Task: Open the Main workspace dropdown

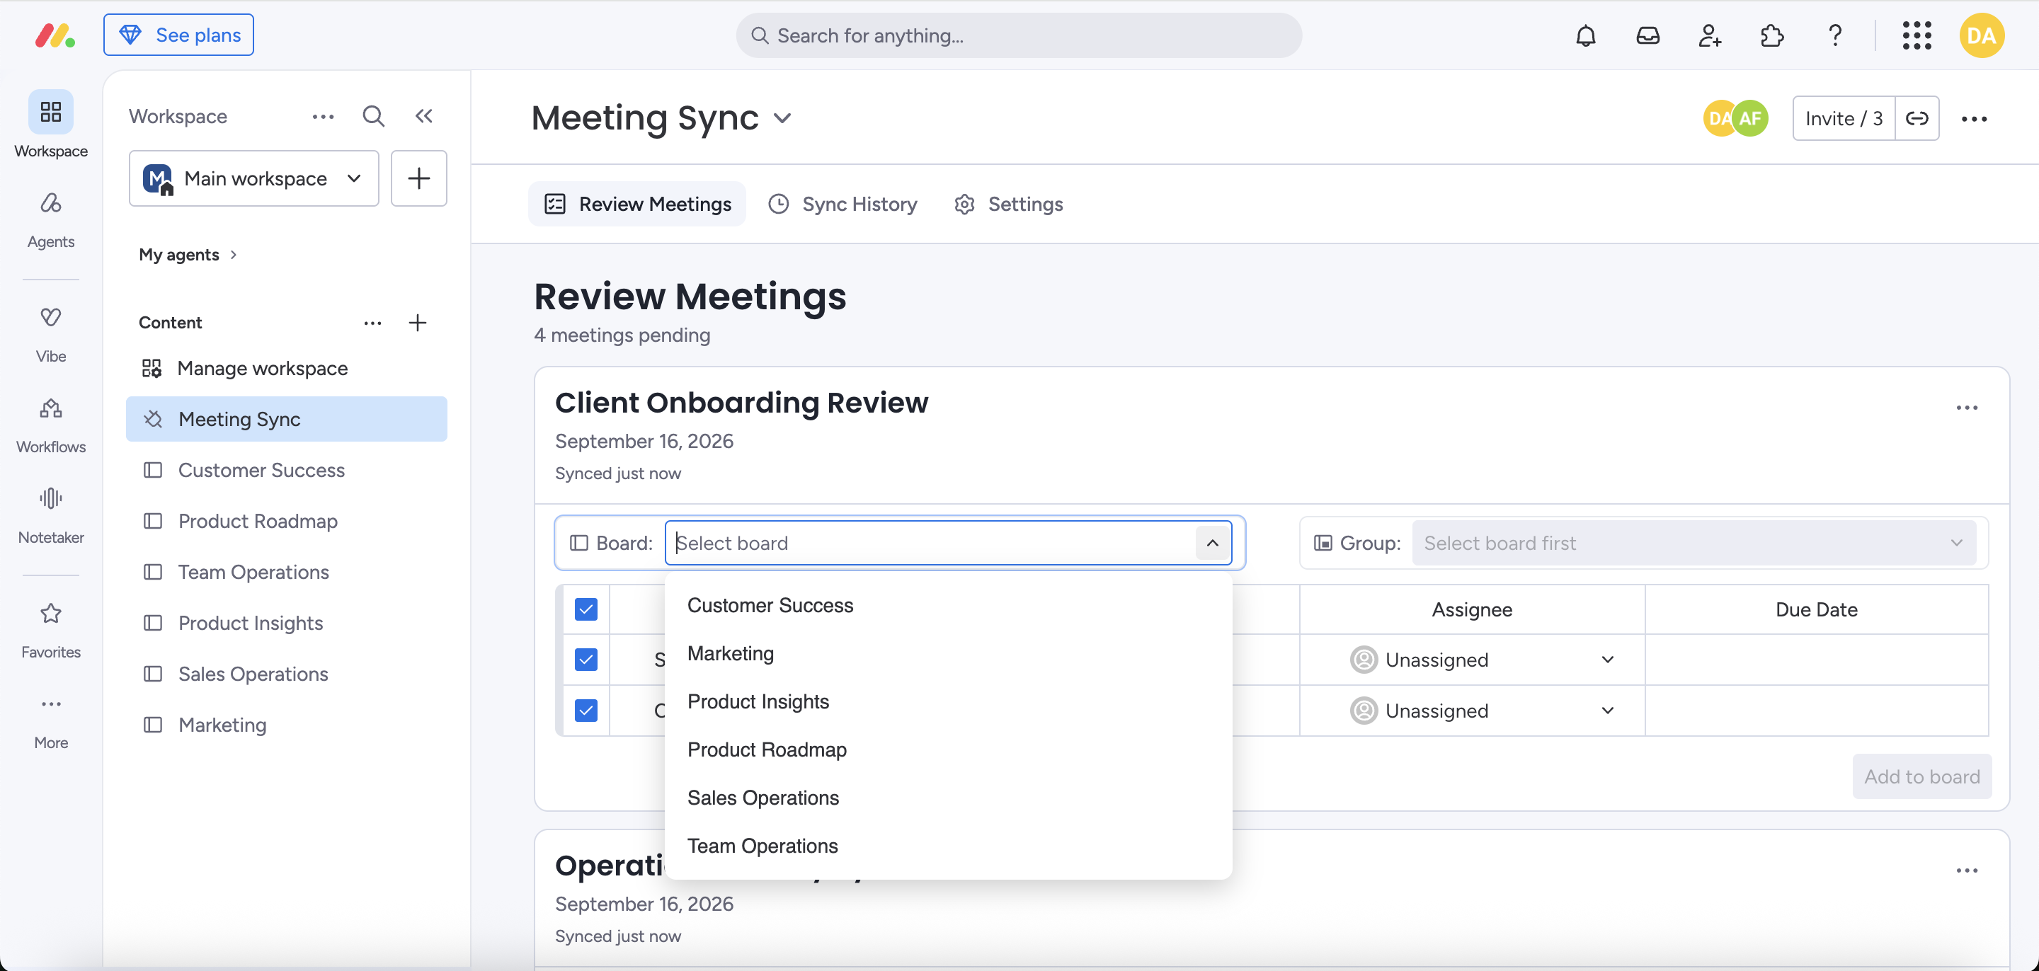Action: coord(254,179)
